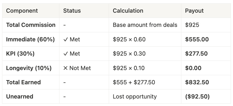
Task: Click the checkmark icon in the Immediate row
Action: tap(65, 40)
